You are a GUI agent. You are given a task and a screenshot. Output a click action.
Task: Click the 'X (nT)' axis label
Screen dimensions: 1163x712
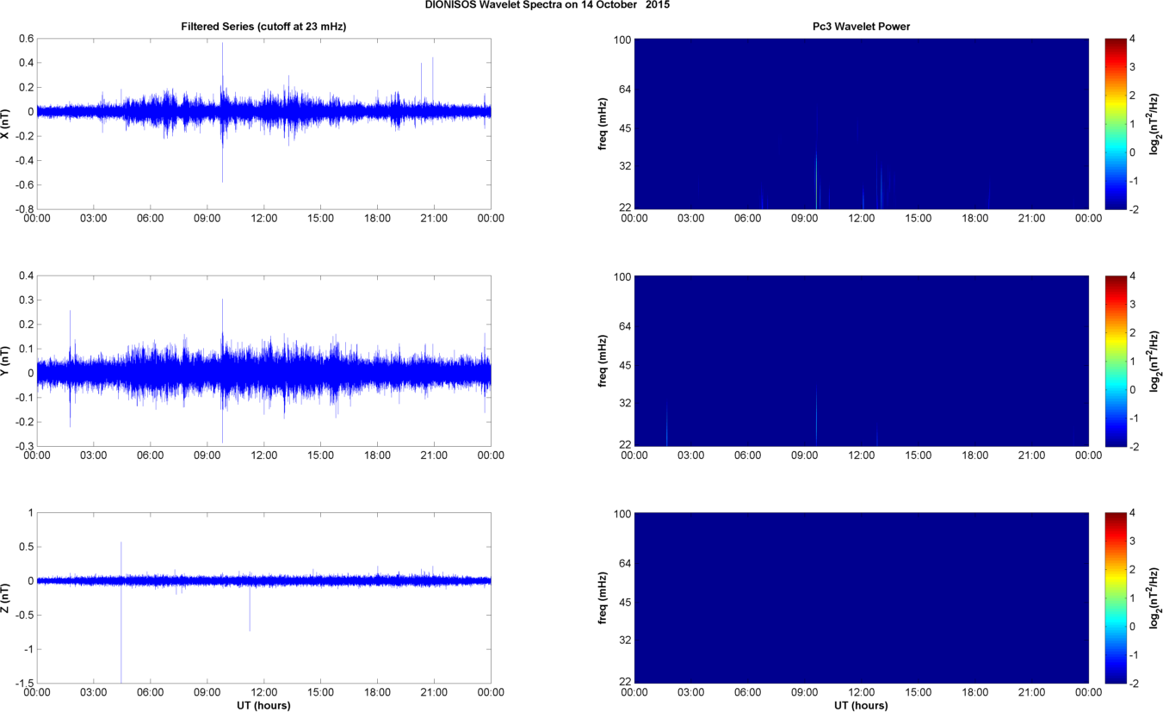point(7,123)
